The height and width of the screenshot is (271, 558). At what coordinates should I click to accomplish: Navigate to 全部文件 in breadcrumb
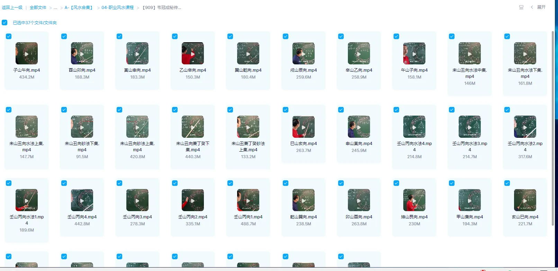pyautogui.click(x=38, y=8)
